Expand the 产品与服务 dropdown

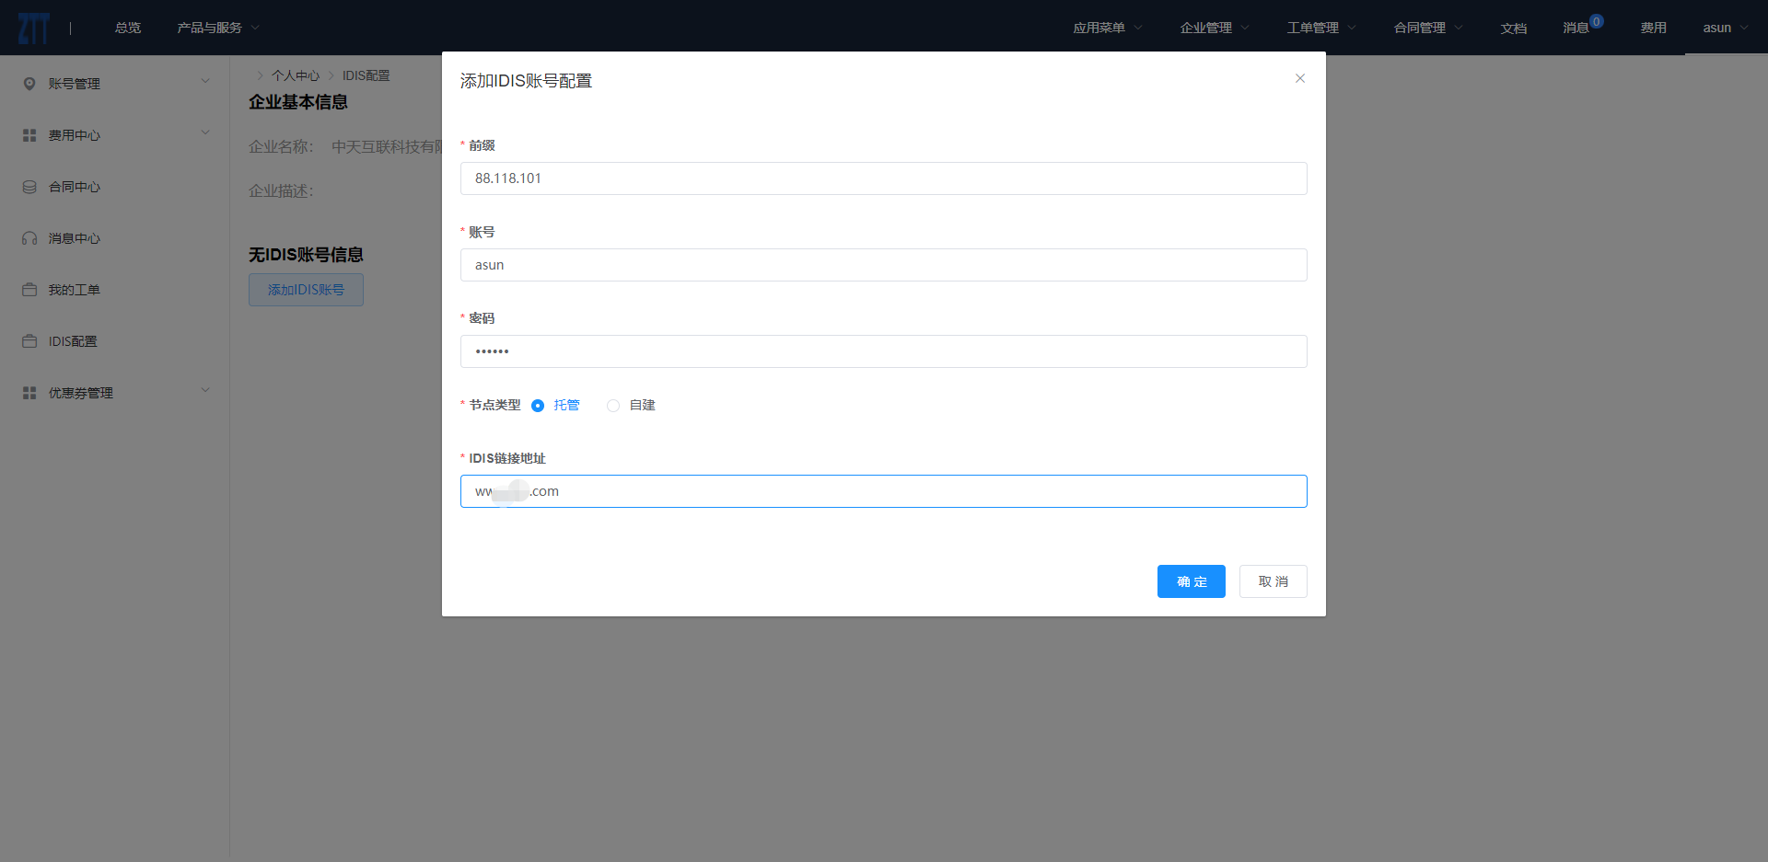218,28
